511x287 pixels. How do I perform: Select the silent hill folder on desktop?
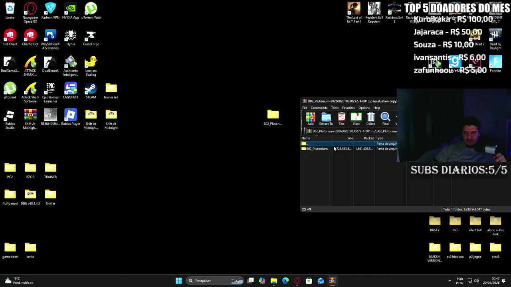click(x=475, y=224)
